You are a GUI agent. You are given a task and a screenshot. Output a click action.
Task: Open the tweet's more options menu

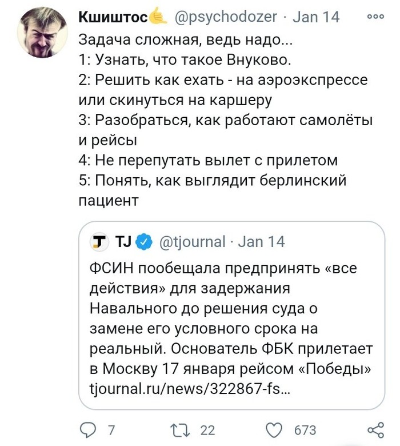(x=375, y=17)
